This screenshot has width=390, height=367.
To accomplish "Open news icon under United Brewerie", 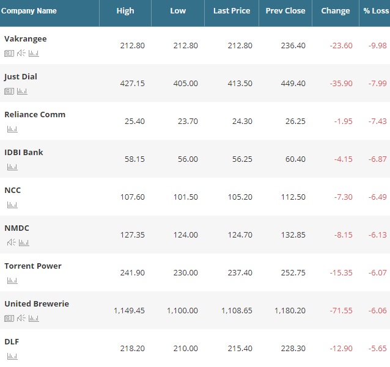I will pos(9,318).
